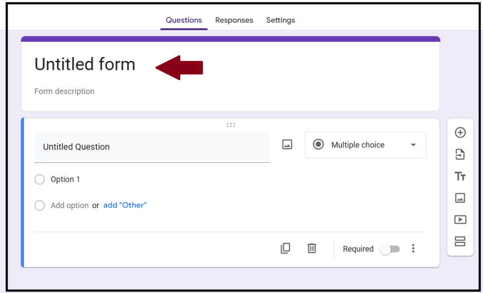Insert an image into the question
Viewport: 483px width, 293px height.
[x=287, y=145]
